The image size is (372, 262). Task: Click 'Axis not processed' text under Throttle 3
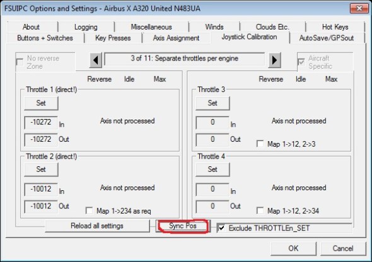tap(299, 121)
